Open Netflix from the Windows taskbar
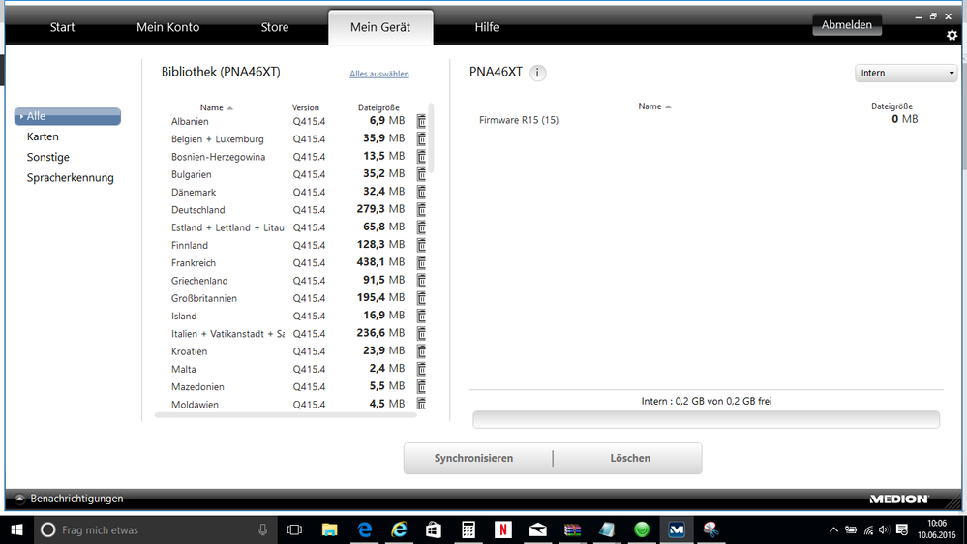Viewport: 967px width, 544px height. pyautogui.click(x=502, y=529)
